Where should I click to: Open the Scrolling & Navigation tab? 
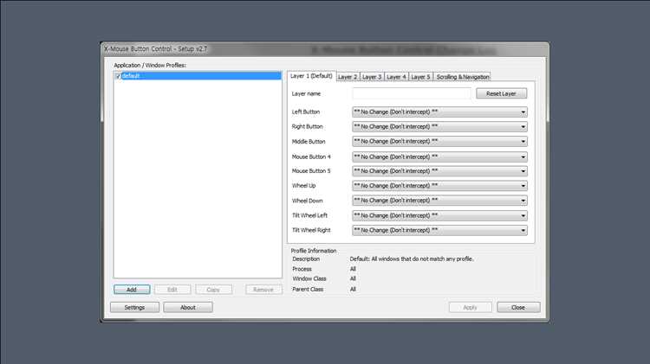[462, 77]
